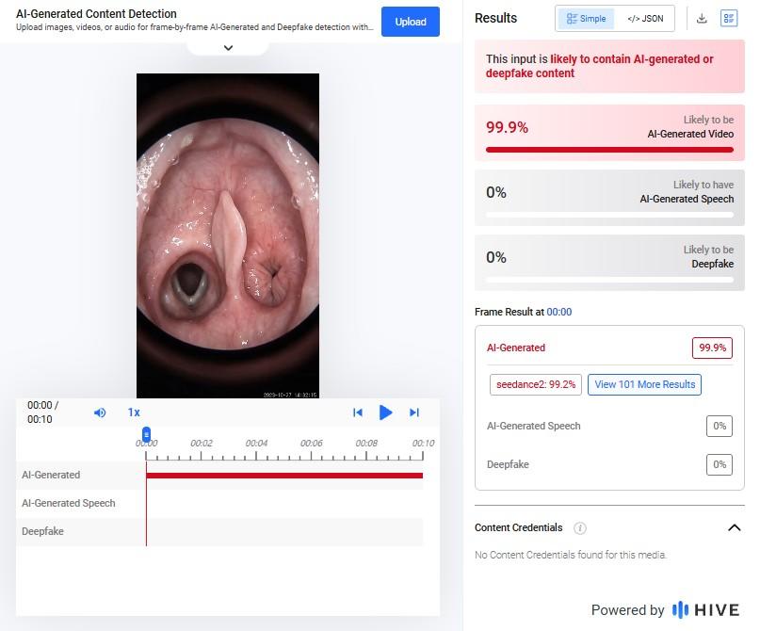
Task: Click the 00:08 mark on timeline ruler
Action: coord(366,443)
